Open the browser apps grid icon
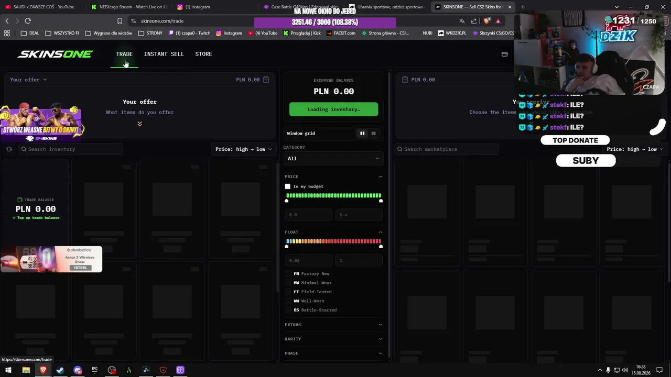This screenshot has height=377, width=671. (x=7, y=33)
